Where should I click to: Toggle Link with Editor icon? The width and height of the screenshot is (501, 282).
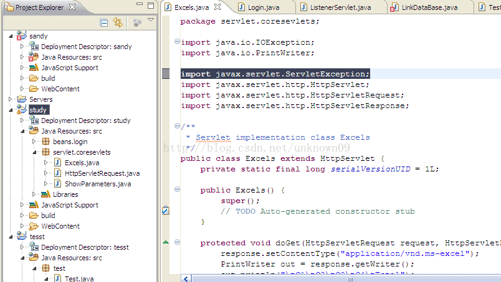(118, 22)
